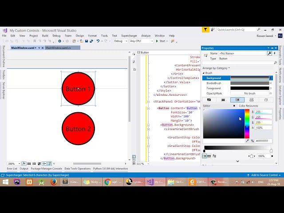Open the Supercharger menu
This screenshot has height=213, width=284.
(x=129, y=35)
